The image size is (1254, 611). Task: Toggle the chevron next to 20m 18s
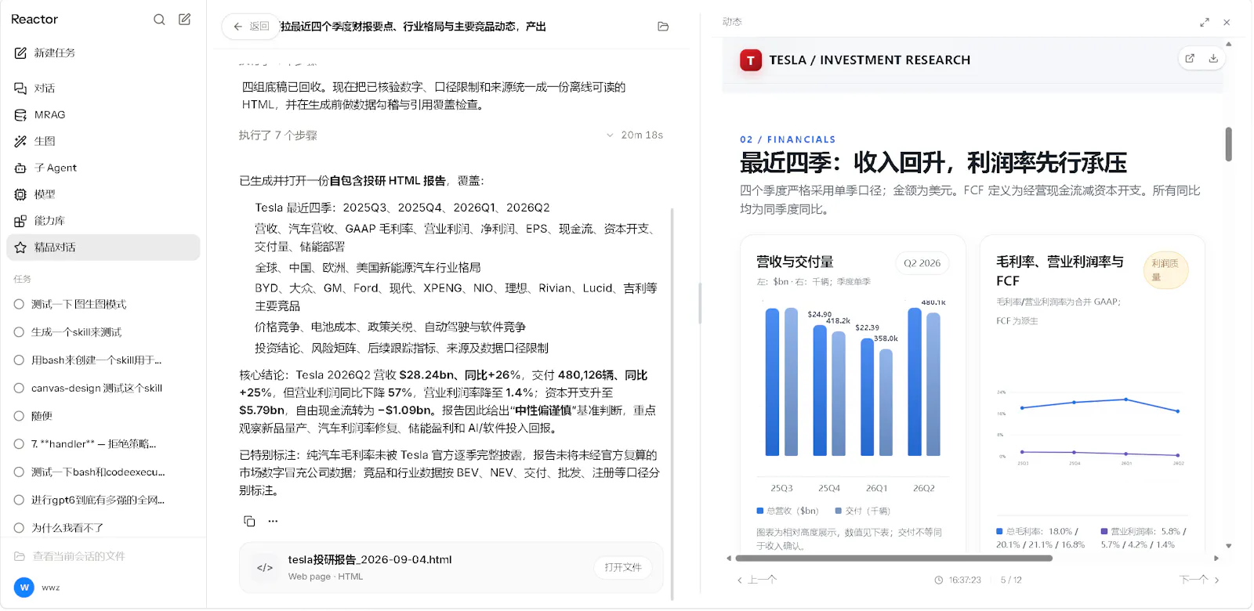(x=610, y=136)
